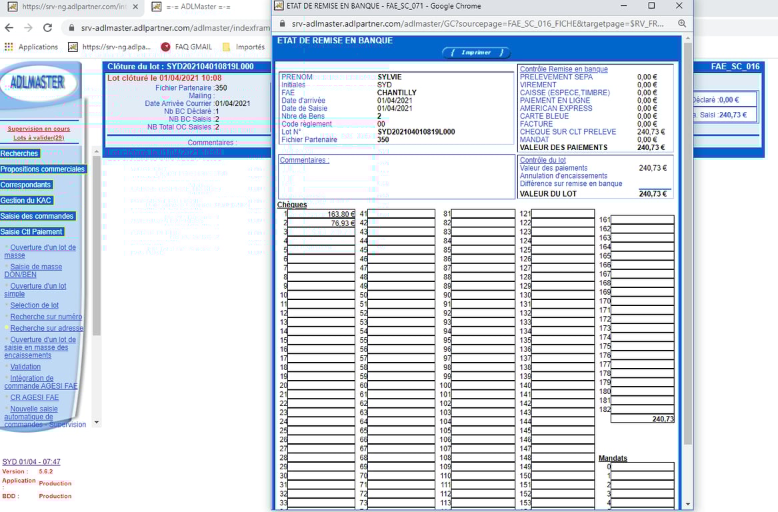This screenshot has width=778, height=512.
Task: Close the first srv-ng.adlpartner browser tab
Action: click(x=135, y=7)
